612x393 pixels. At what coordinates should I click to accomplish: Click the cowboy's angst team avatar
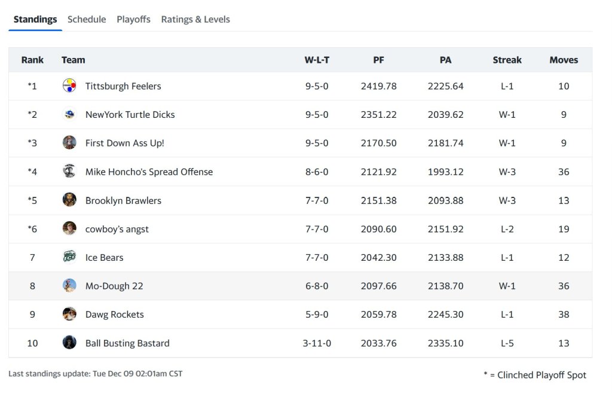[69, 229]
